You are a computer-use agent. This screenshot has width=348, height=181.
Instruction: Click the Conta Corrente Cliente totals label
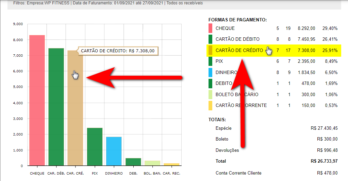coord(238,173)
